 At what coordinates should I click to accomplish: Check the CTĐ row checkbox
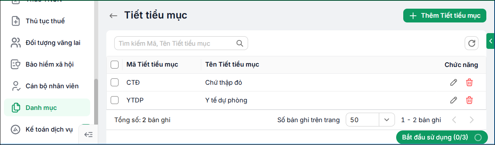115,82
